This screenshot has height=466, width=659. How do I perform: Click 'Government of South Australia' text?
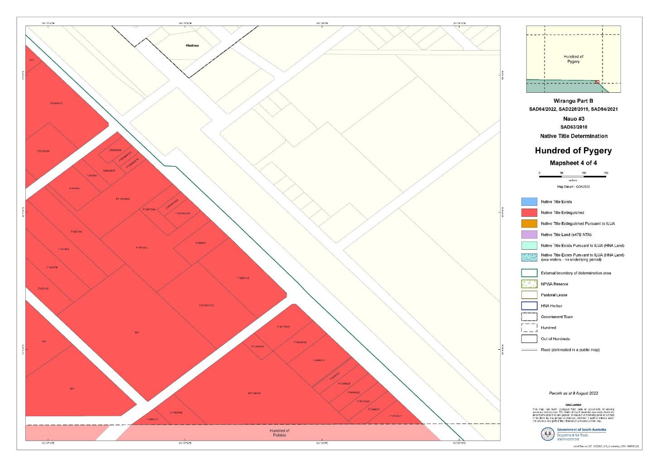(582, 430)
